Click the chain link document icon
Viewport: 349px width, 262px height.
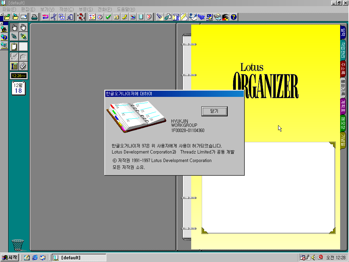click(x=168, y=17)
